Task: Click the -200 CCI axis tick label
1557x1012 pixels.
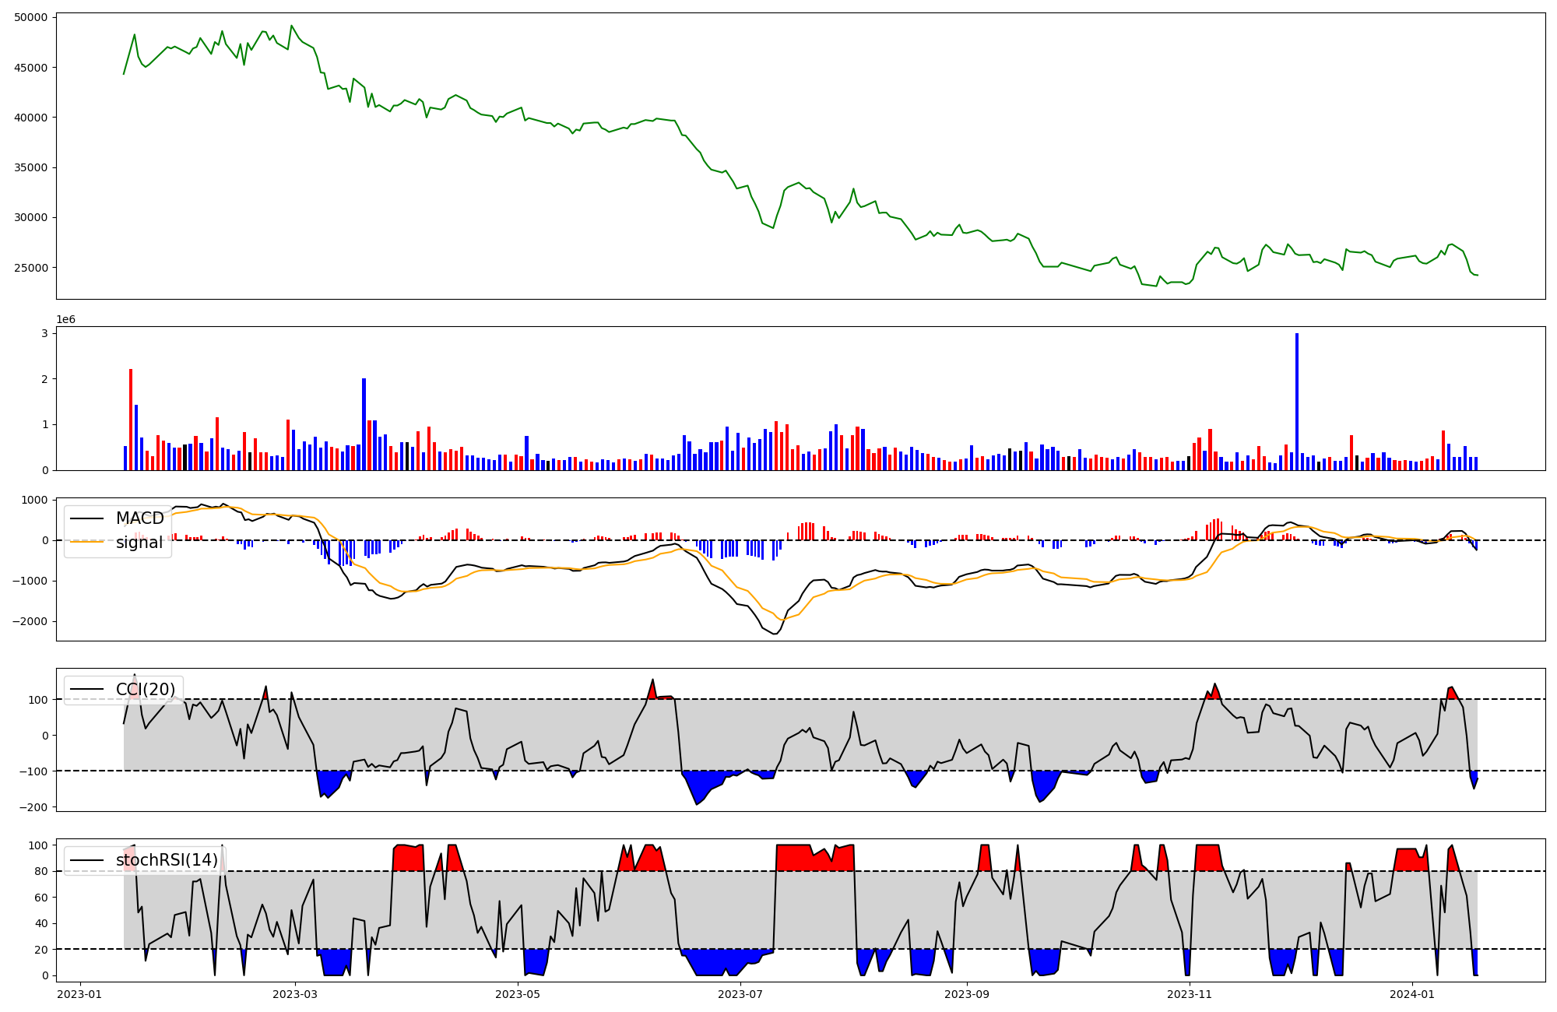Action: 34,807
